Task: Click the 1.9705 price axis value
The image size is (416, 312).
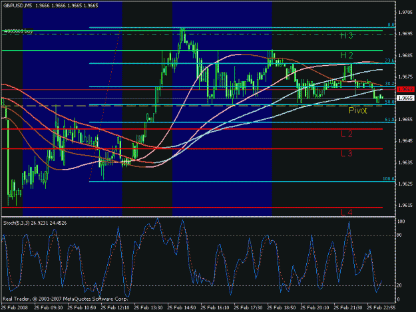Action: coord(405,13)
